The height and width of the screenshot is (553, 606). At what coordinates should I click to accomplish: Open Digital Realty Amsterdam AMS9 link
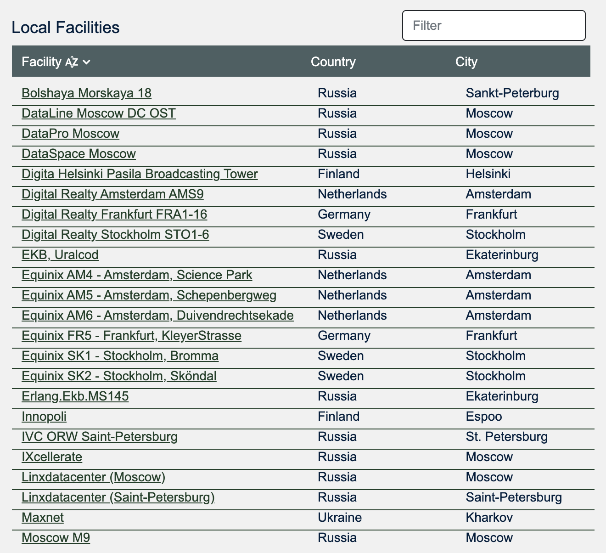click(x=112, y=194)
